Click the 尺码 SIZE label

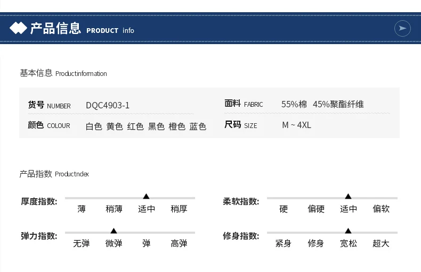tap(241, 125)
